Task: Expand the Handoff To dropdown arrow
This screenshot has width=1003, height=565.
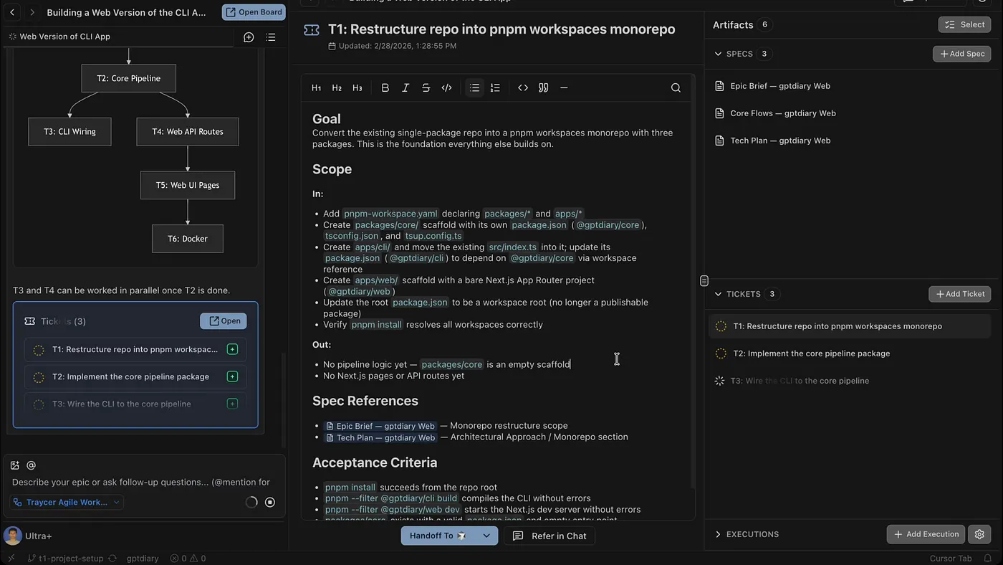Action: click(x=486, y=536)
